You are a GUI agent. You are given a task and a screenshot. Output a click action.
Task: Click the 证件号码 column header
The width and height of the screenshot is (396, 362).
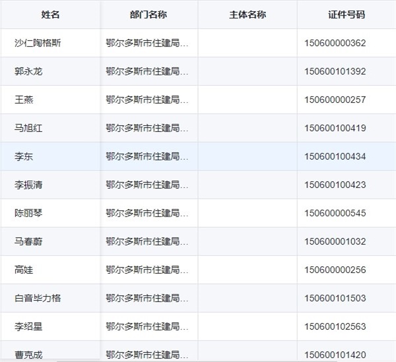(346, 15)
